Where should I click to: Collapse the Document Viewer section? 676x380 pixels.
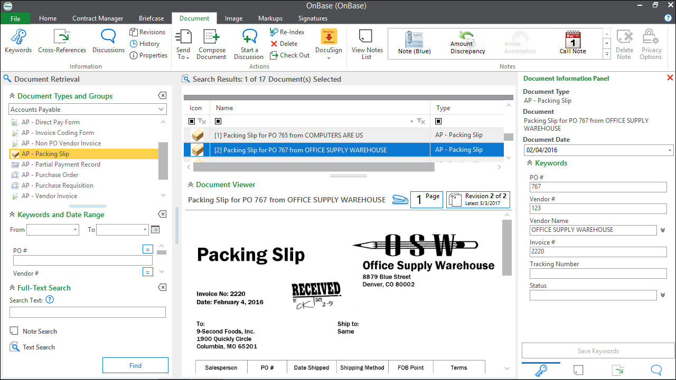point(190,184)
